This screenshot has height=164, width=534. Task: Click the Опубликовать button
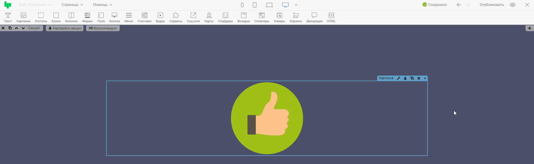point(492,5)
